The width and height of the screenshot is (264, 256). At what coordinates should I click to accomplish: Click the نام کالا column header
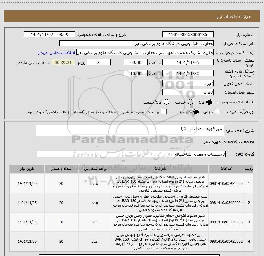[x=160, y=169]
